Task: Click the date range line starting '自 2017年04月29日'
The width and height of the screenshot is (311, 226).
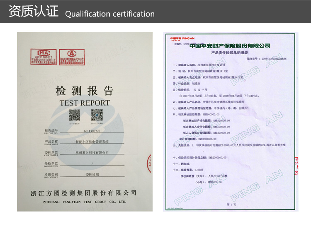Action: coord(219,96)
